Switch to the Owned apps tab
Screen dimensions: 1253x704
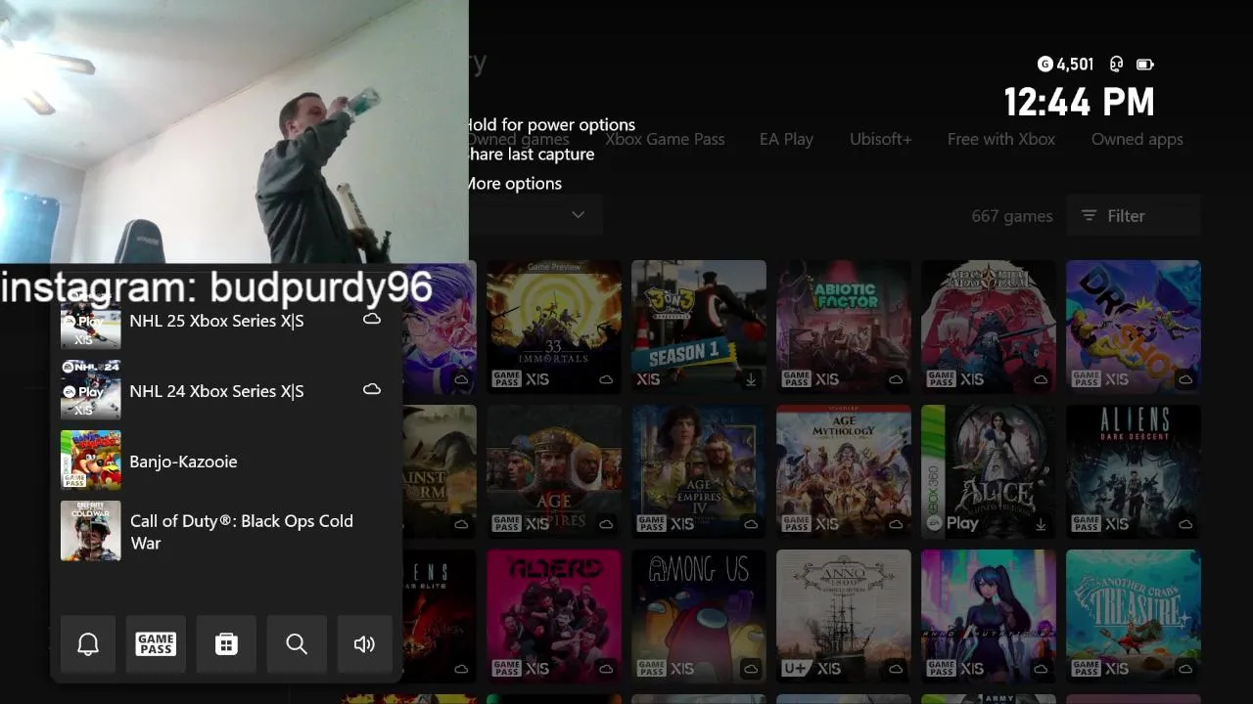pyautogui.click(x=1137, y=139)
